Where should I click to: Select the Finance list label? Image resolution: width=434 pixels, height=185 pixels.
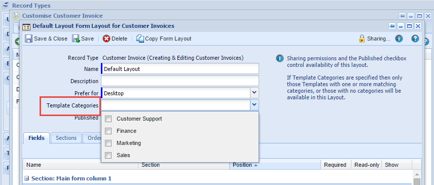[126, 131]
